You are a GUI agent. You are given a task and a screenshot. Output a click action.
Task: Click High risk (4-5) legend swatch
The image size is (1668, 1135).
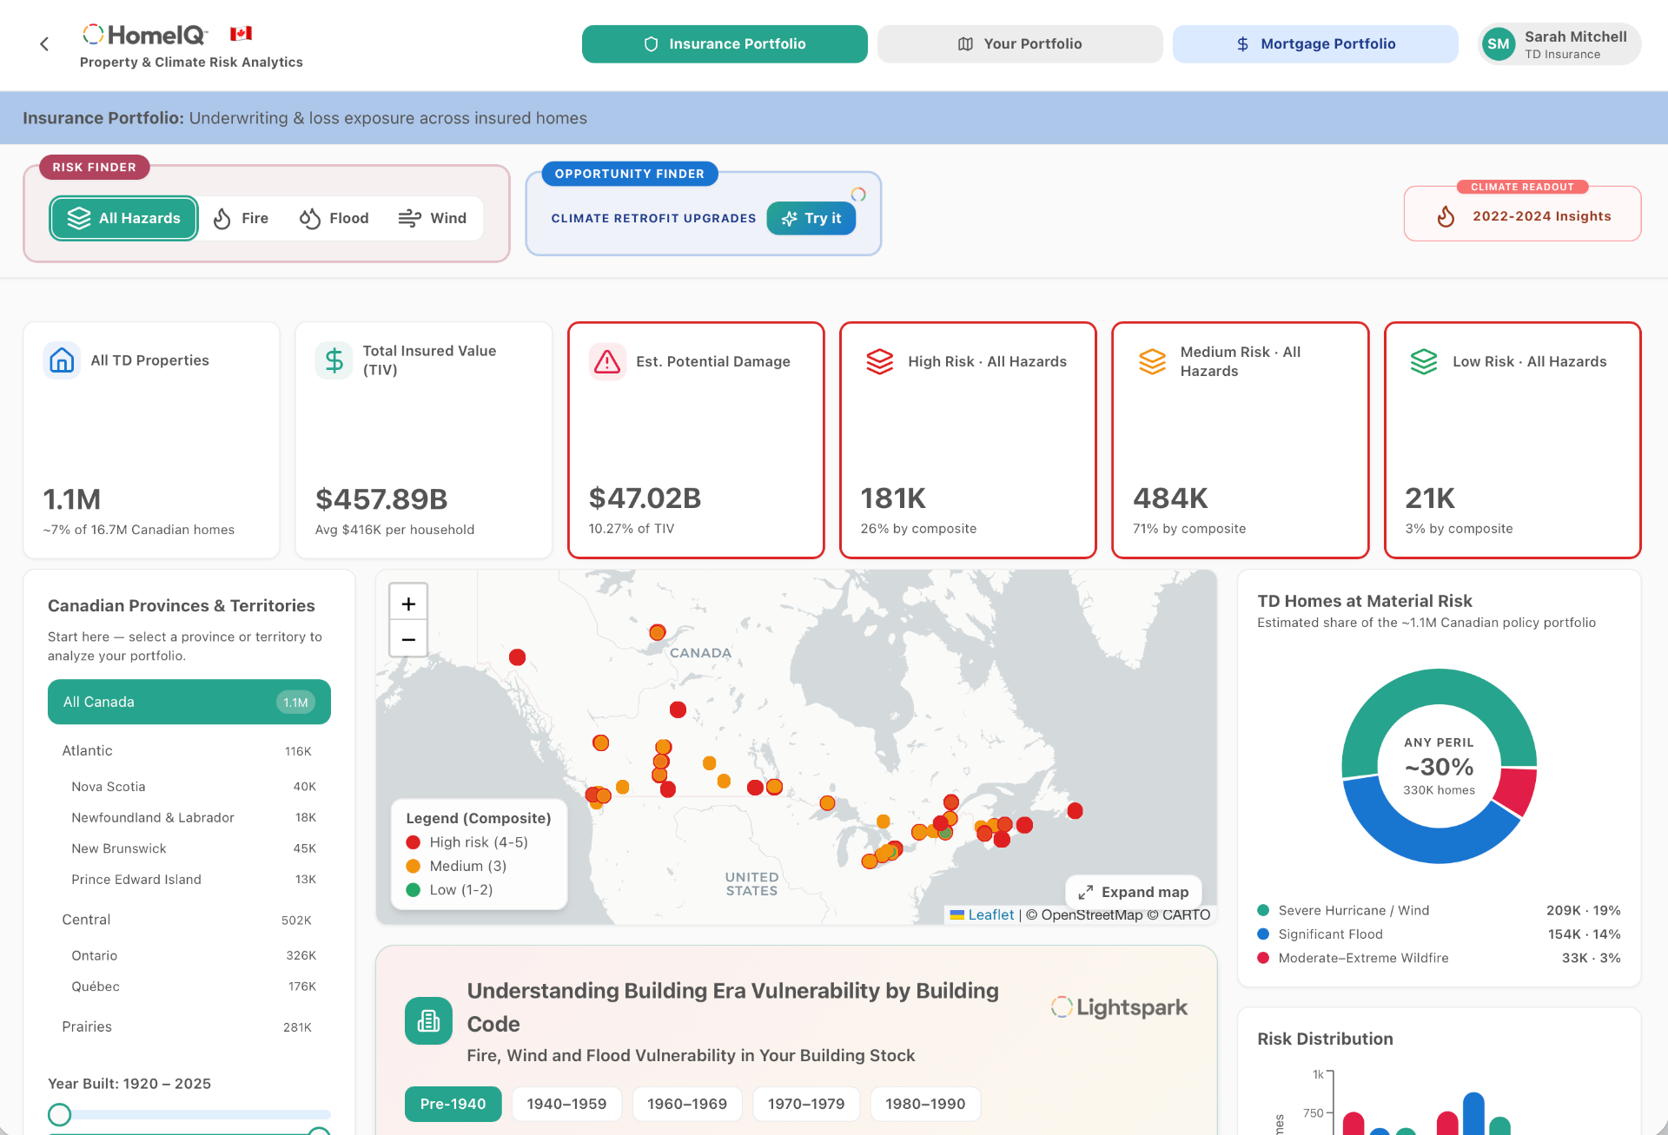[x=414, y=842]
